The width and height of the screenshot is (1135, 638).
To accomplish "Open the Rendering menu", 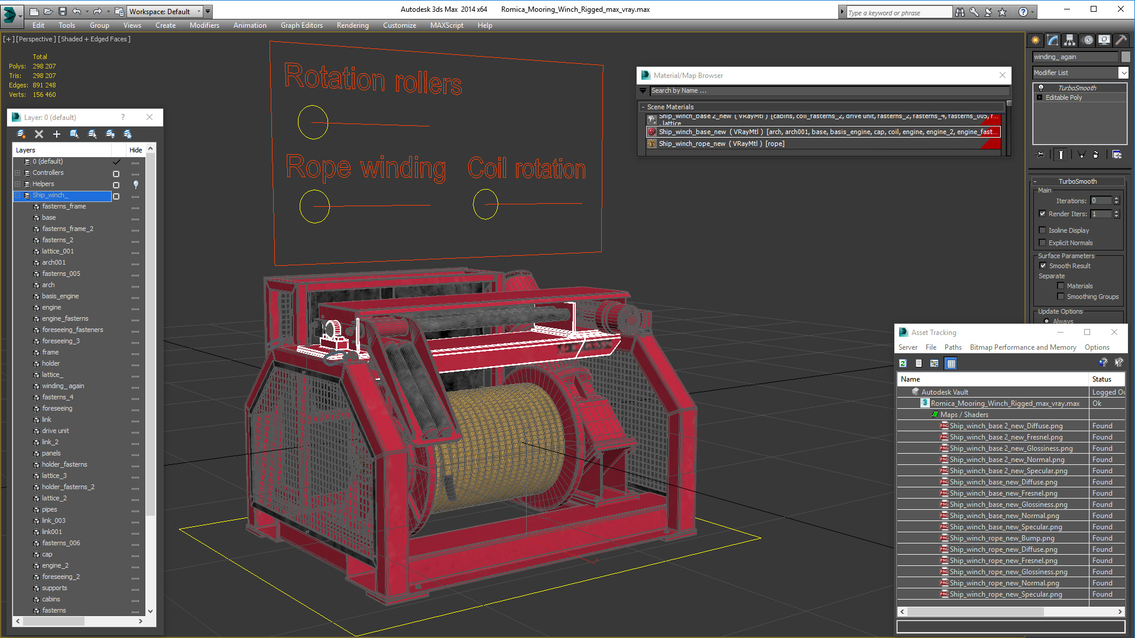I will pos(353,25).
